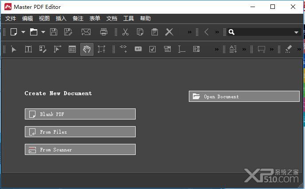Screen dimensions: 305x189
Task: Click the New Document icon in toolbar
Action: 14,32
